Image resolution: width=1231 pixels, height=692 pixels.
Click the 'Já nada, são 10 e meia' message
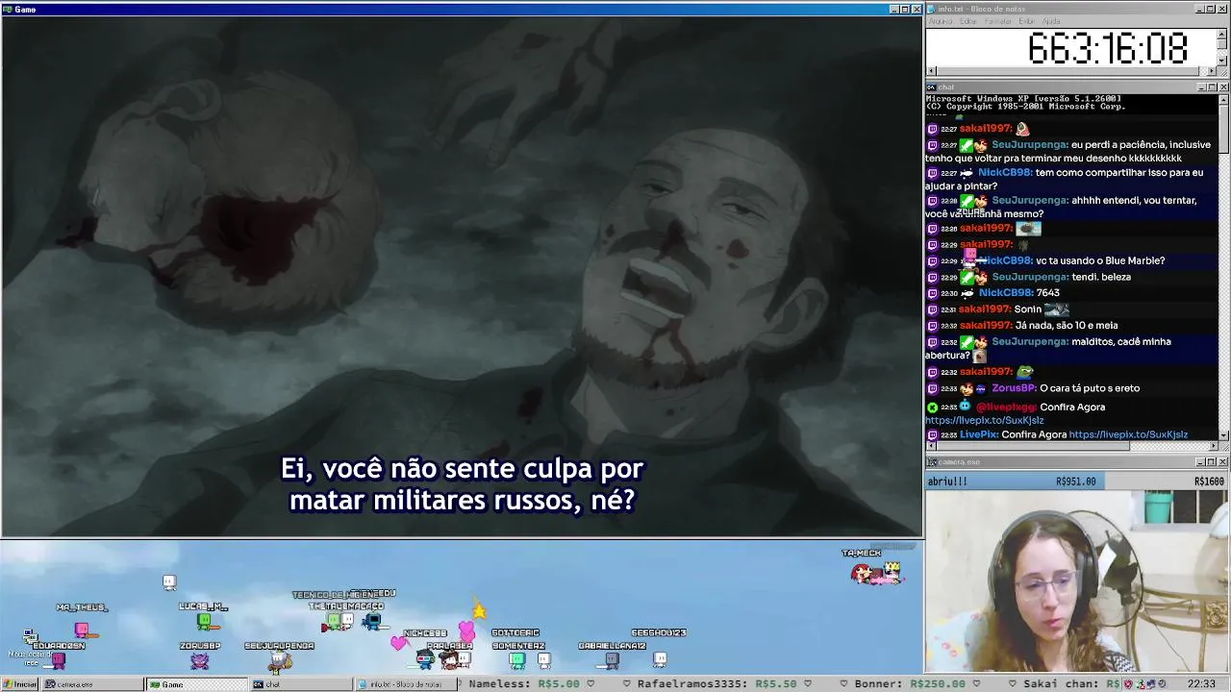(1067, 325)
